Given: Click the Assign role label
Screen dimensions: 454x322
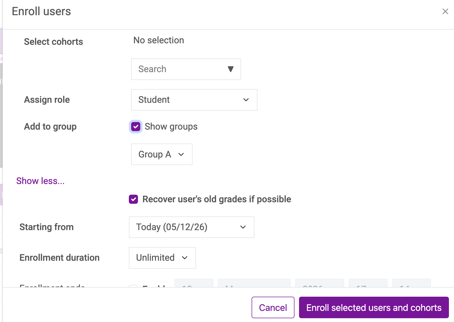Looking at the screenshot, I should point(47,100).
